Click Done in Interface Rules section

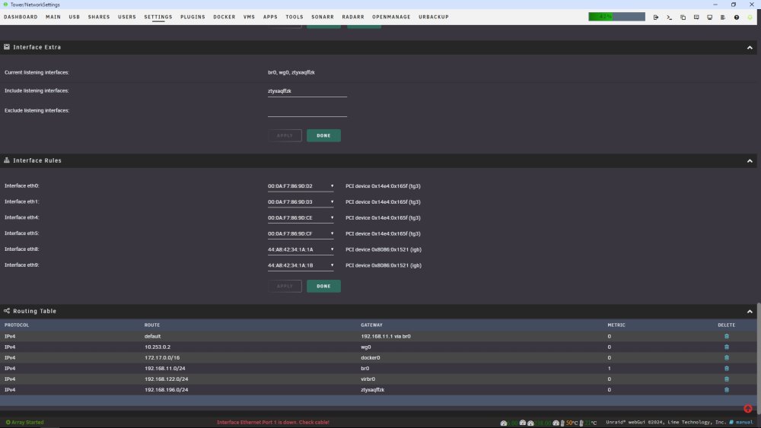click(x=323, y=287)
